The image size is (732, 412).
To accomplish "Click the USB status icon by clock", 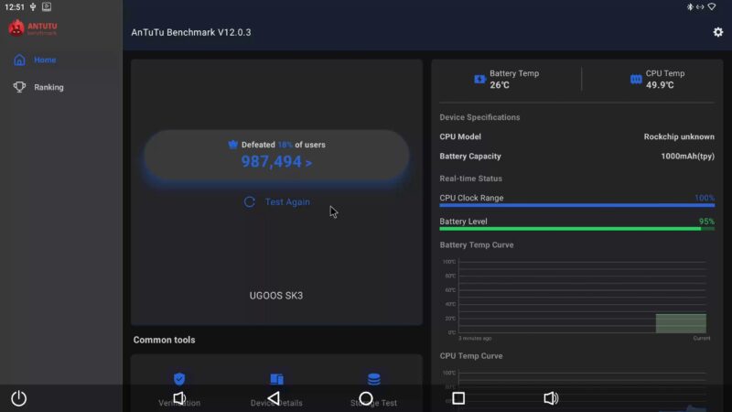I will (33, 7).
